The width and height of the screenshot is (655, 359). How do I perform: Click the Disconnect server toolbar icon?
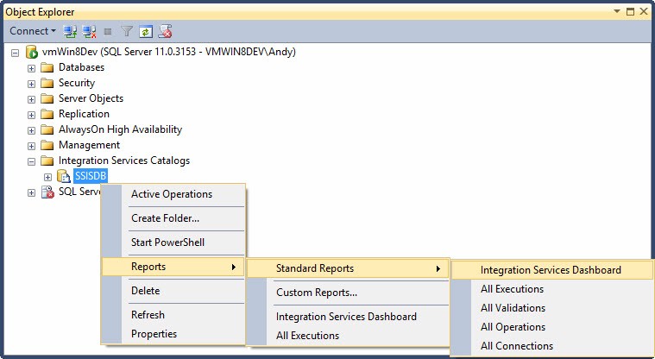click(x=89, y=31)
